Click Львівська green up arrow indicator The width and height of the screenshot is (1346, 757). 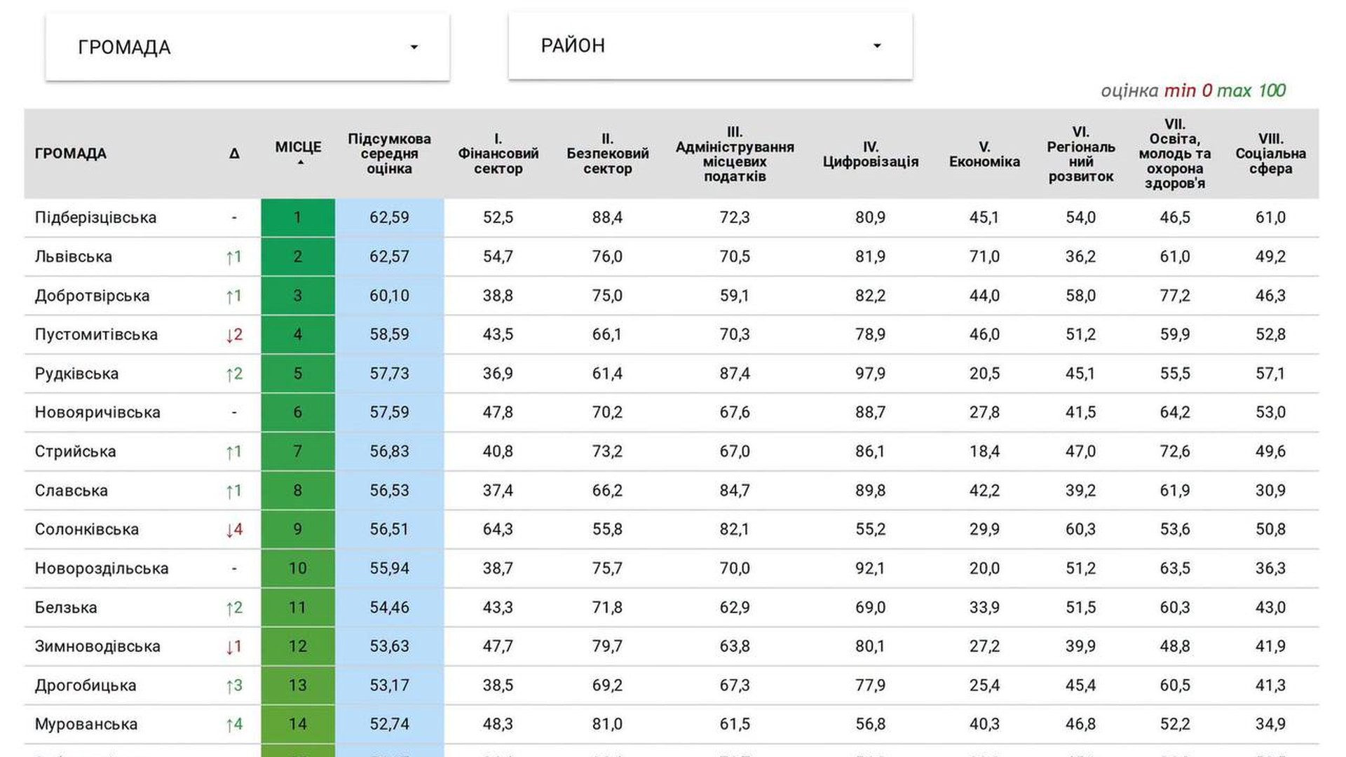pos(234,257)
